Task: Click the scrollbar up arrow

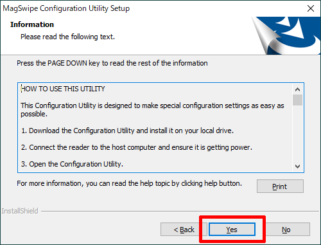Action: pyautogui.click(x=297, y=89)
